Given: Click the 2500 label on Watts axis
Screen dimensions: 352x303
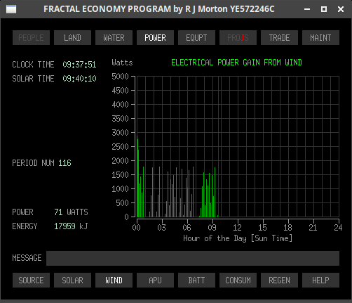Looking at the screenshot, I should (120, 147).
